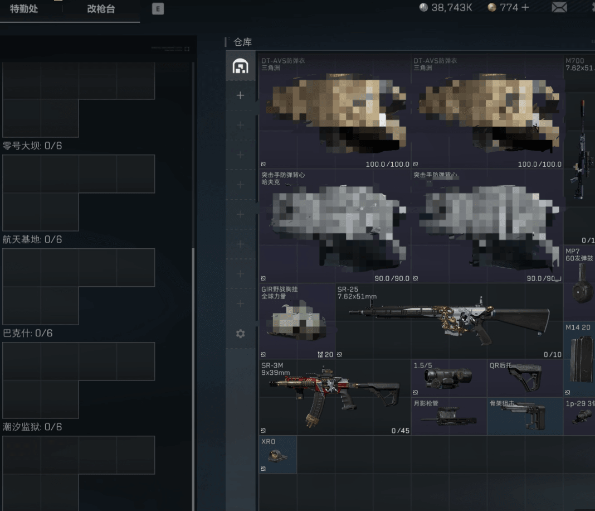Click the plus next to 774 currency
This screenshot has width=595, height=511.
coord(525,7)
